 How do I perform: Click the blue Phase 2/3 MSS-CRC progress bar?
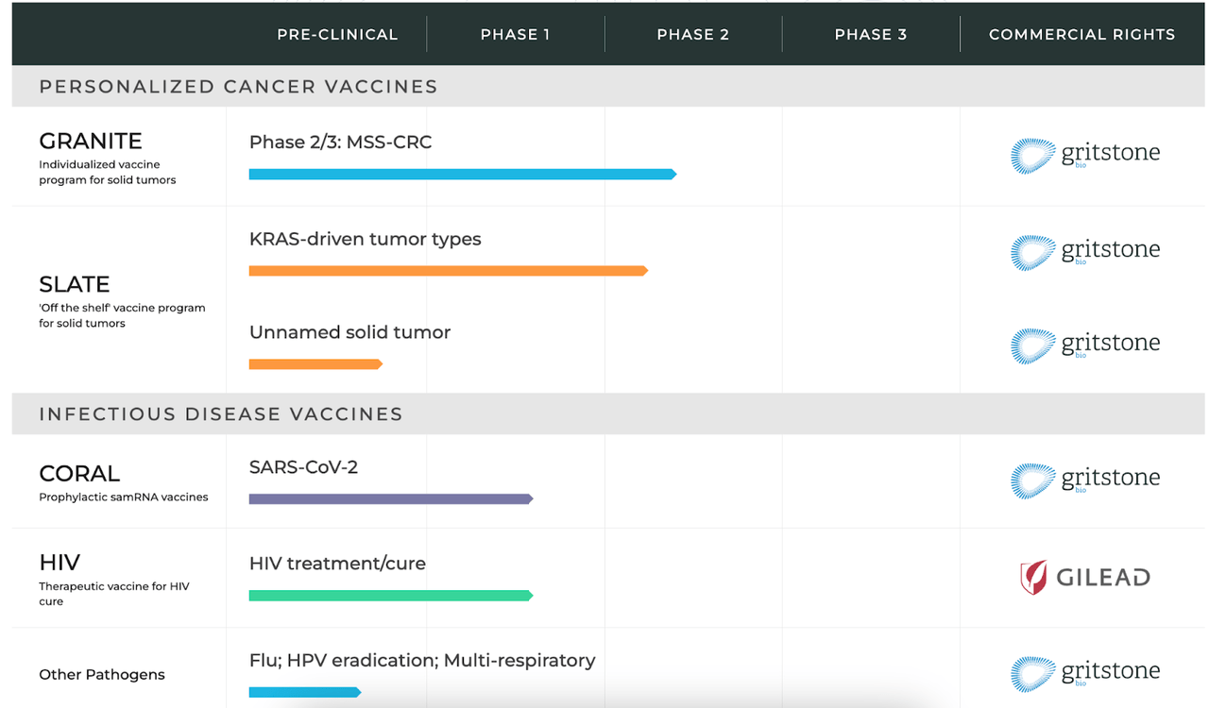463,174
